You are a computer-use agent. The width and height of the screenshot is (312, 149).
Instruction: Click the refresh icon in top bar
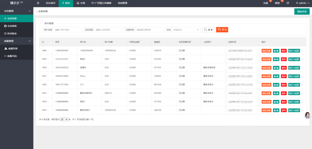click(288, 3)
